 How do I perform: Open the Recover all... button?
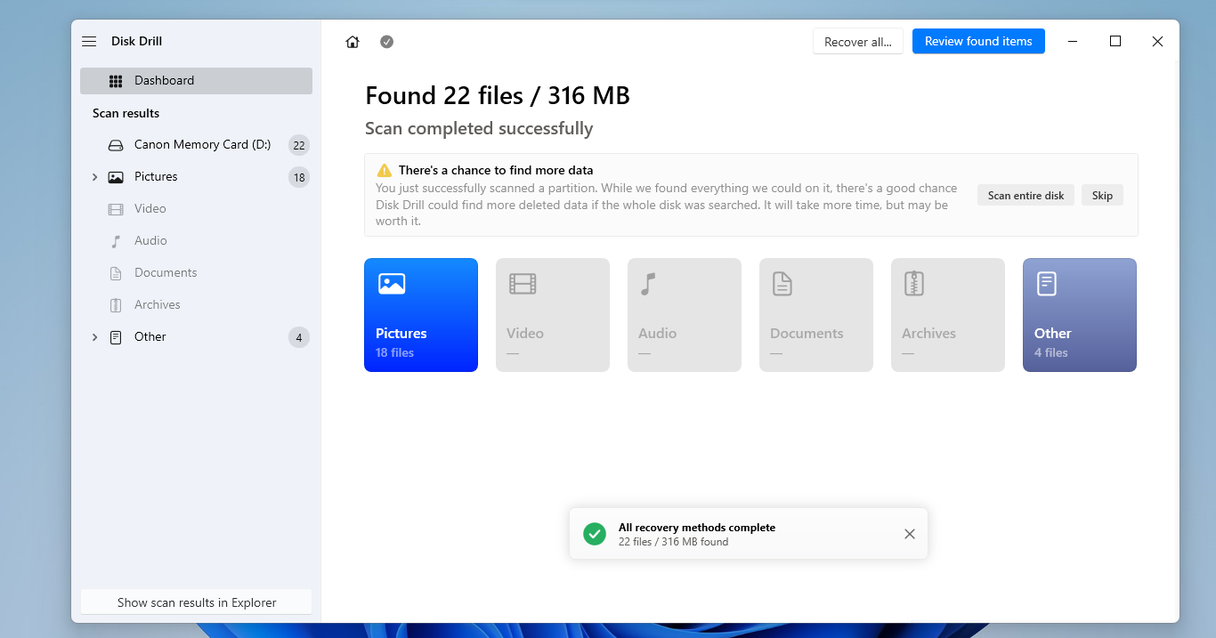click(x=858, y=42)
